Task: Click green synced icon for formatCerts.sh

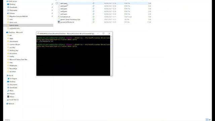Action: pos(93,17)
